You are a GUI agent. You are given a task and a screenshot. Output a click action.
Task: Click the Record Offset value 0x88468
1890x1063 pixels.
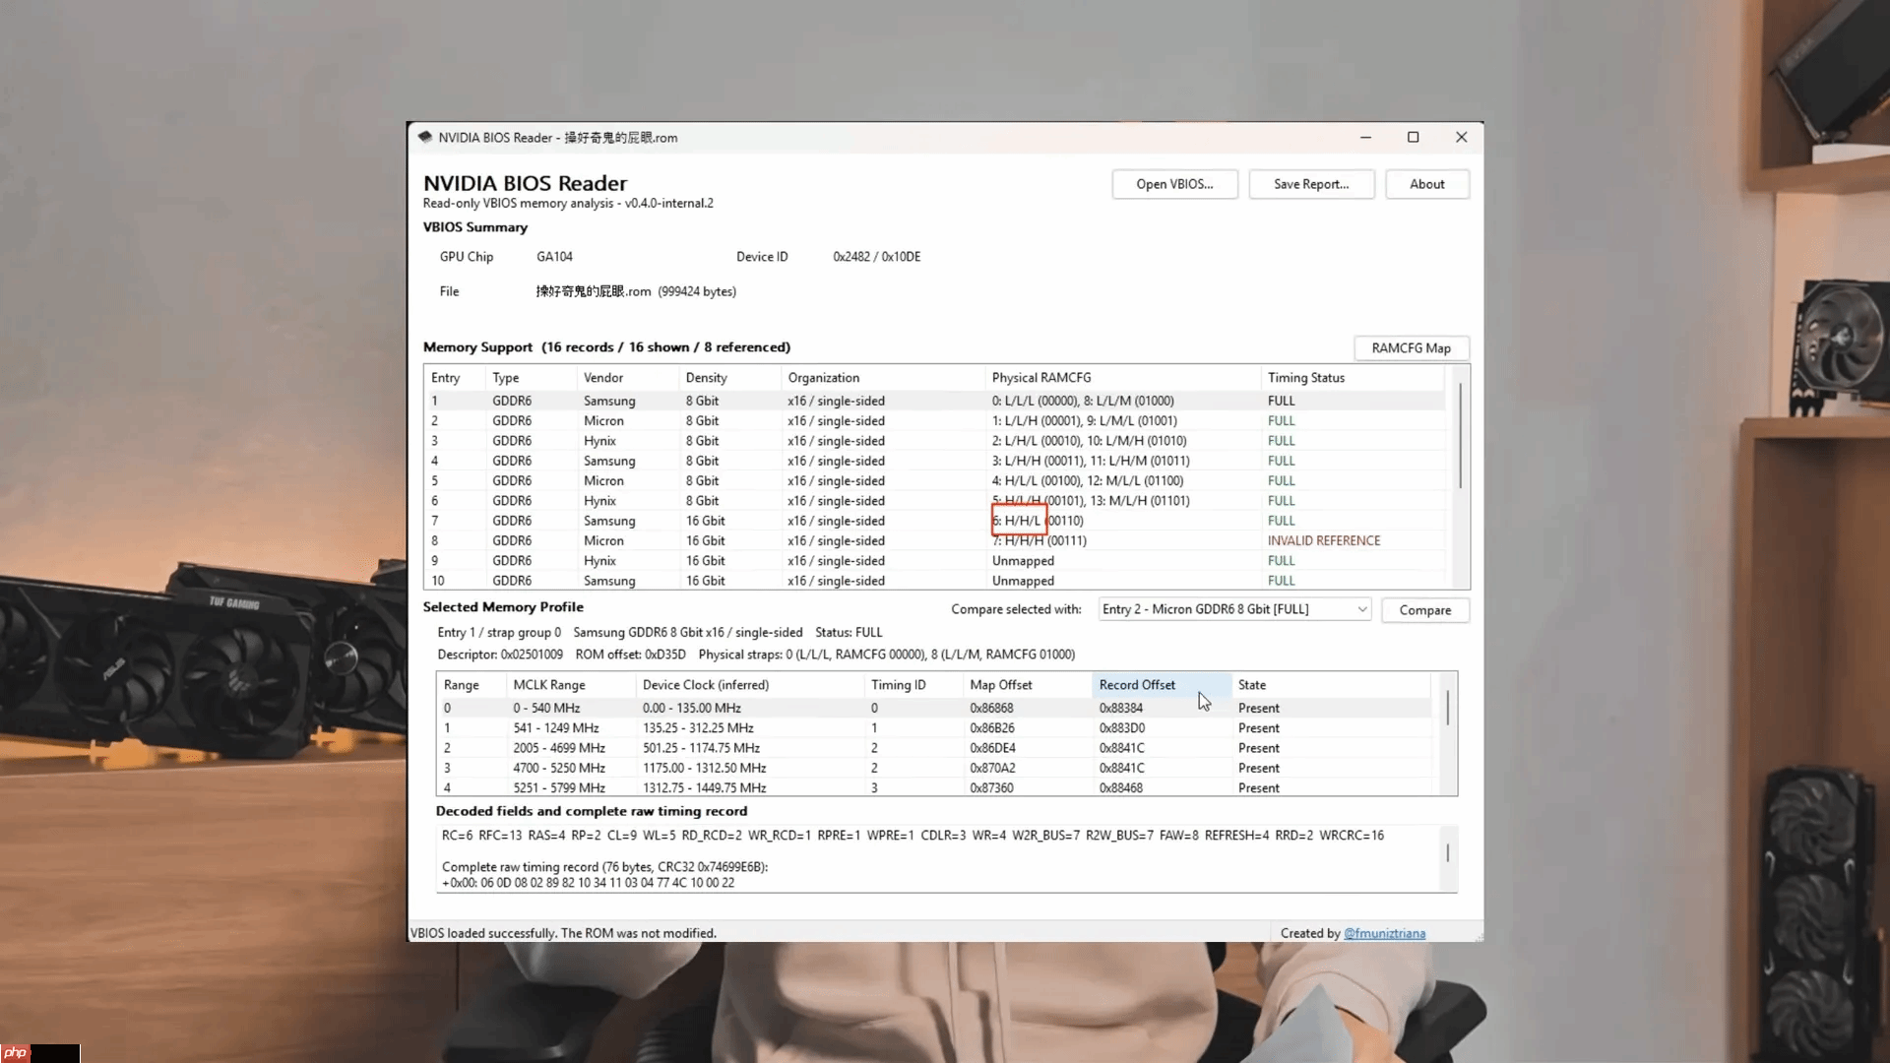1121,787
